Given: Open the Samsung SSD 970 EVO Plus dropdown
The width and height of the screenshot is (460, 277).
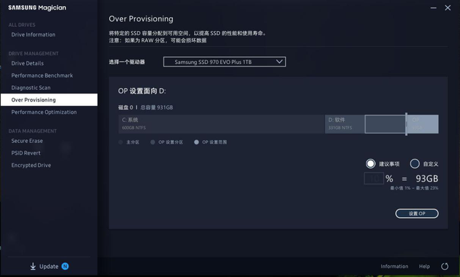Looking at the screenshot, I should [x=224, y=62].
